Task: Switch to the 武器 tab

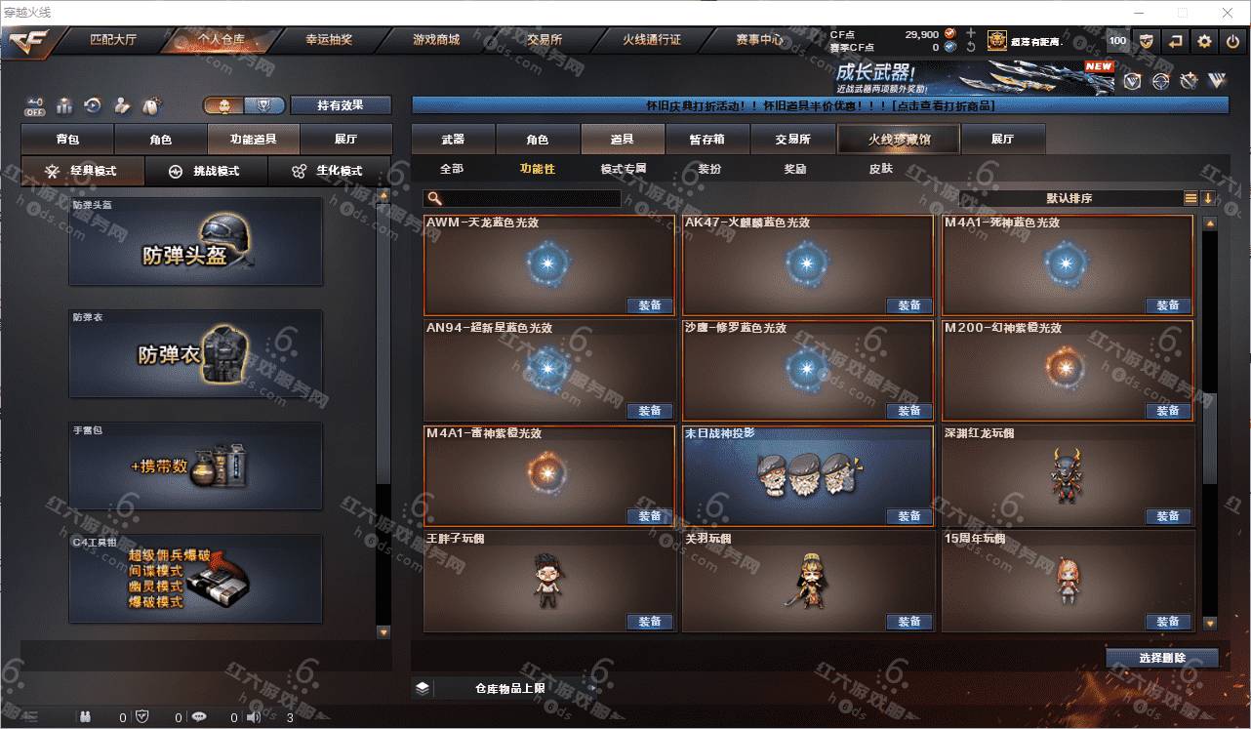Action: coord(453,140)
